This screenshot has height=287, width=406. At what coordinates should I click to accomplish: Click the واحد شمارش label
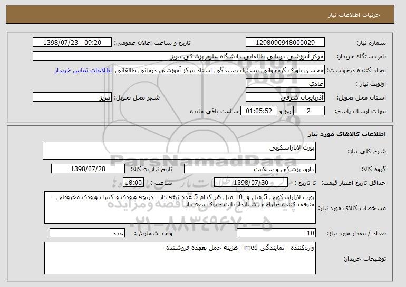(x=153, y=233)
